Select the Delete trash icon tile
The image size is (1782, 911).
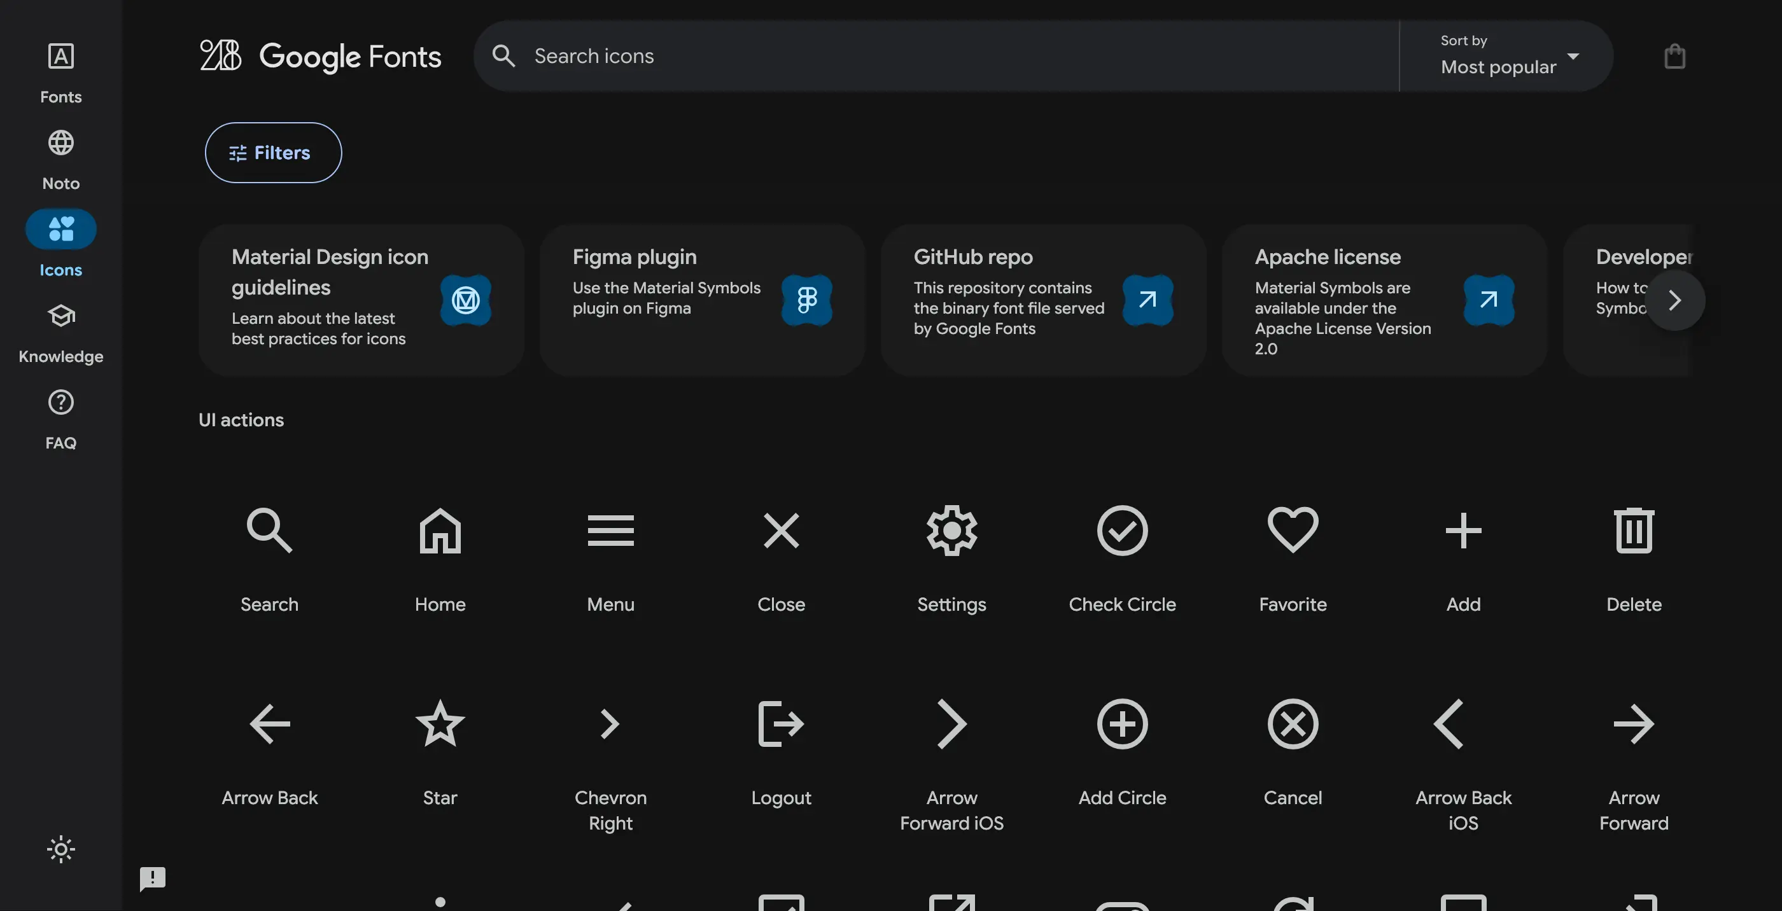(x=1633, y=560)
